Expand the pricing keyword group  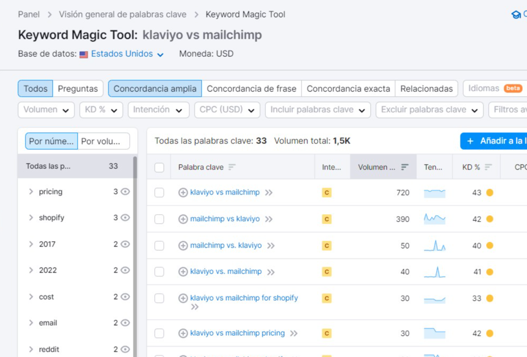coord(31,191)
